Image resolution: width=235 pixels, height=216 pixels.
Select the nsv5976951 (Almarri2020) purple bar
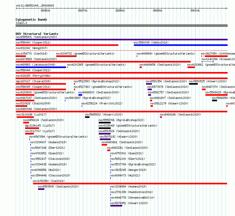click(x=116, y=206)
